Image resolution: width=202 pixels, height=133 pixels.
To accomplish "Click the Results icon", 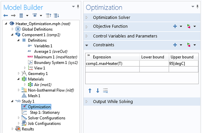I will pos(18,129).
